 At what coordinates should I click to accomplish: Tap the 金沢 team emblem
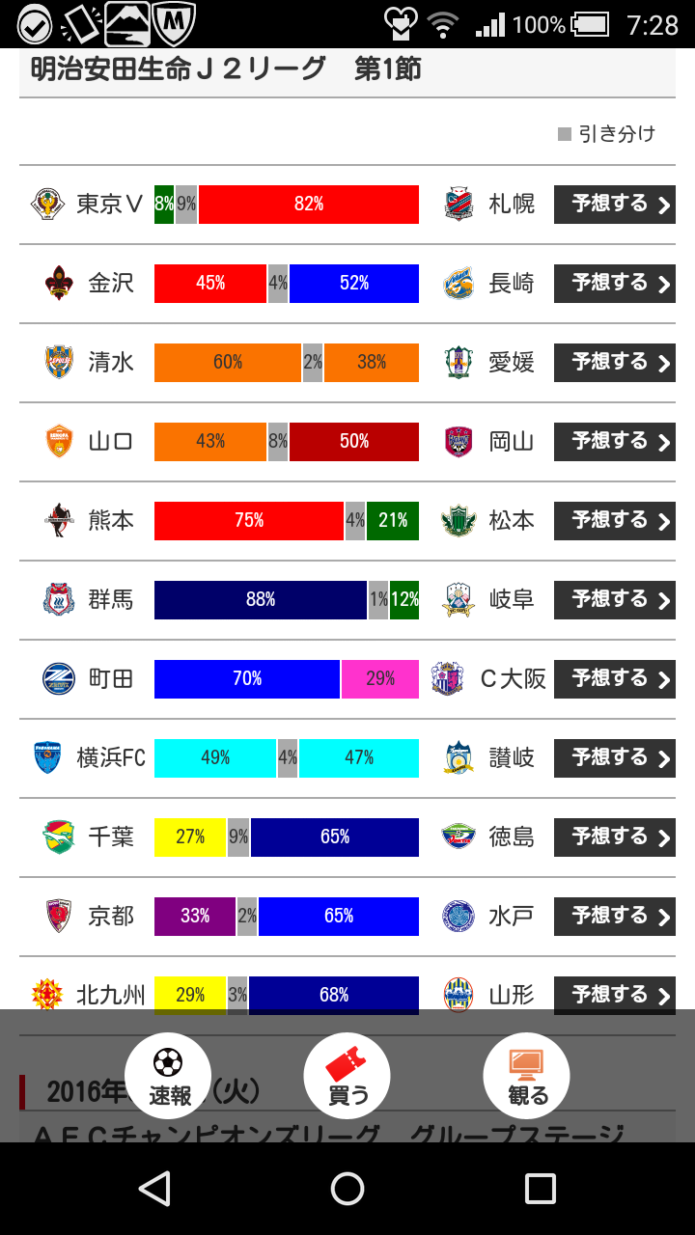59,284
